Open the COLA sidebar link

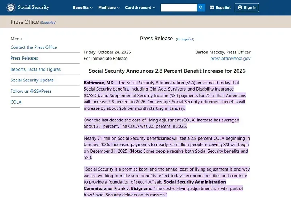coord(16,102)
